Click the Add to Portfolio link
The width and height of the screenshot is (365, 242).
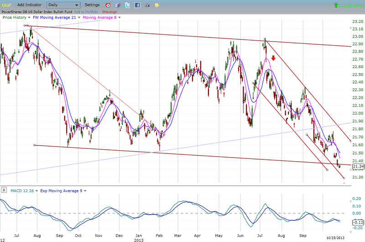click(87, 12)
